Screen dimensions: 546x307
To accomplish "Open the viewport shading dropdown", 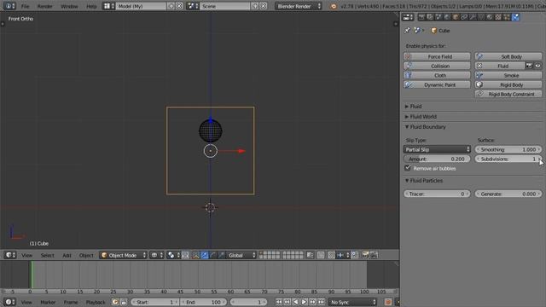I will pyautogui.click(x=157, y=255).
